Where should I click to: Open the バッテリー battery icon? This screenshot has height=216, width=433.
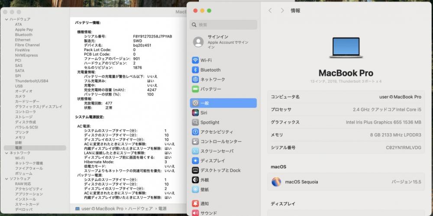[195, 89]
